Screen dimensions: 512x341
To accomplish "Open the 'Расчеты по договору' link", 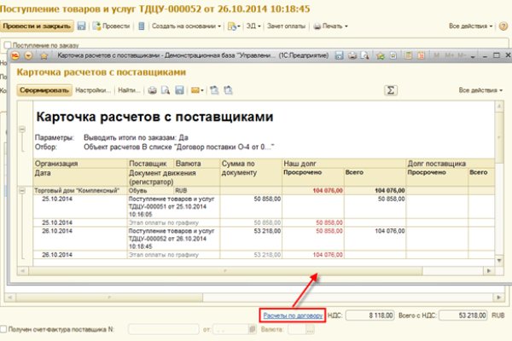I will pyautogui.click(x=293, y=315).
